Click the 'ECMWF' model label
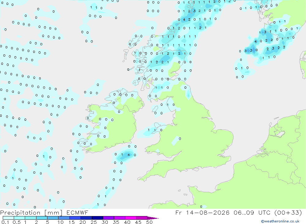 point(77,212)
